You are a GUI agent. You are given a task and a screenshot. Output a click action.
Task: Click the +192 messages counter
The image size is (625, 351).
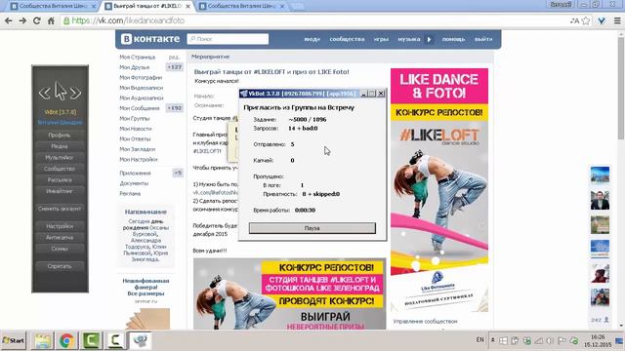175,108
